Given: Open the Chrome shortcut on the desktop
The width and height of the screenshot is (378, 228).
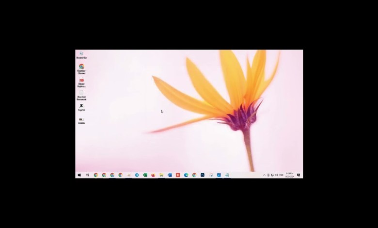Looking at the screenshot, I should [81, 68].
